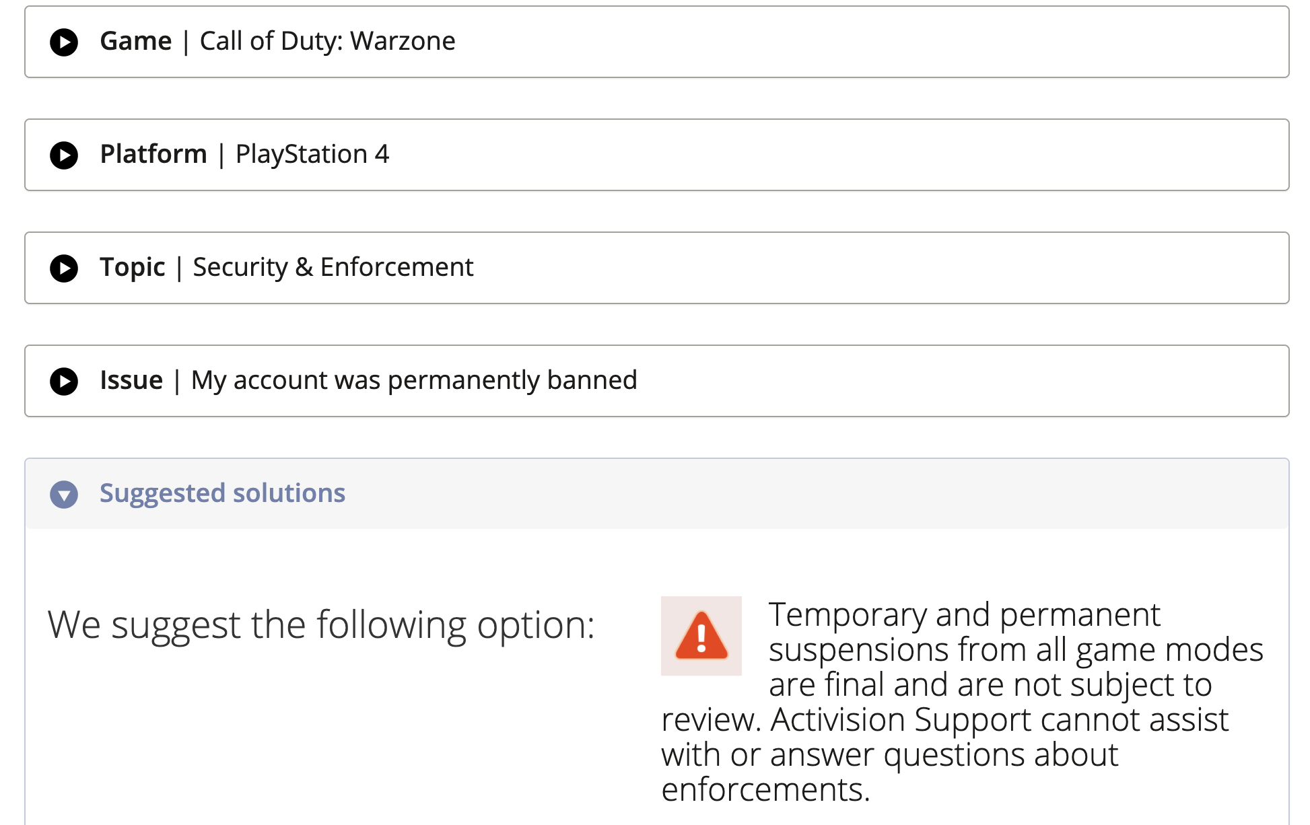The height and width of the screenshot is (825, 1310).
Task: Expand the Topic section header label
Action: 132,267
